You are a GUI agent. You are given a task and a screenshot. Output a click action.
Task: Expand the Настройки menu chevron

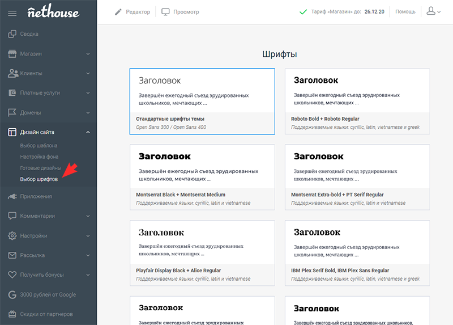click(88, 236)
